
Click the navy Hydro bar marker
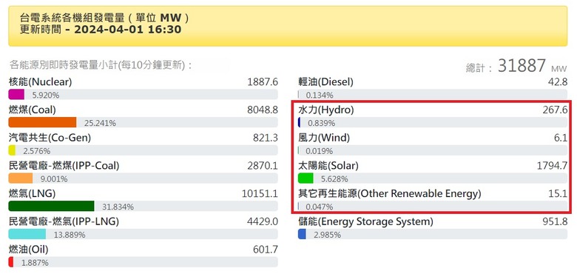(x=299, y=123)
